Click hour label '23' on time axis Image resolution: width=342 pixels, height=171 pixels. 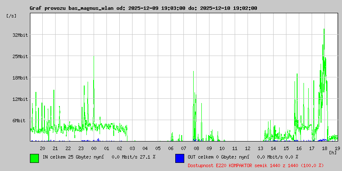[x=81, y=148]
